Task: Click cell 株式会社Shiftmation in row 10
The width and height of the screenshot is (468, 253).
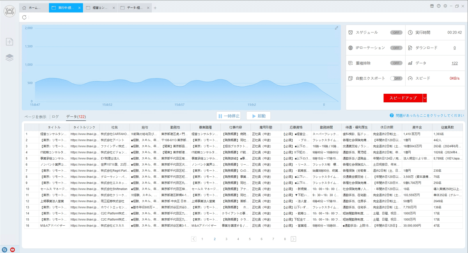Action: pyautogui.click(x=114, y=189)
